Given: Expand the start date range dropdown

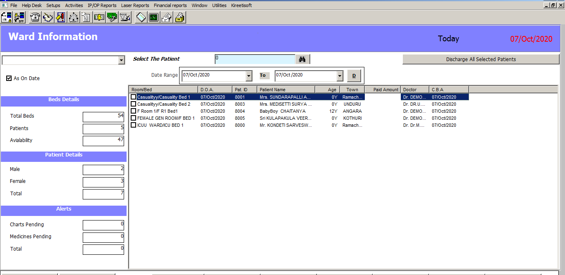Looking at the screenshot, I should pos(249,76).
